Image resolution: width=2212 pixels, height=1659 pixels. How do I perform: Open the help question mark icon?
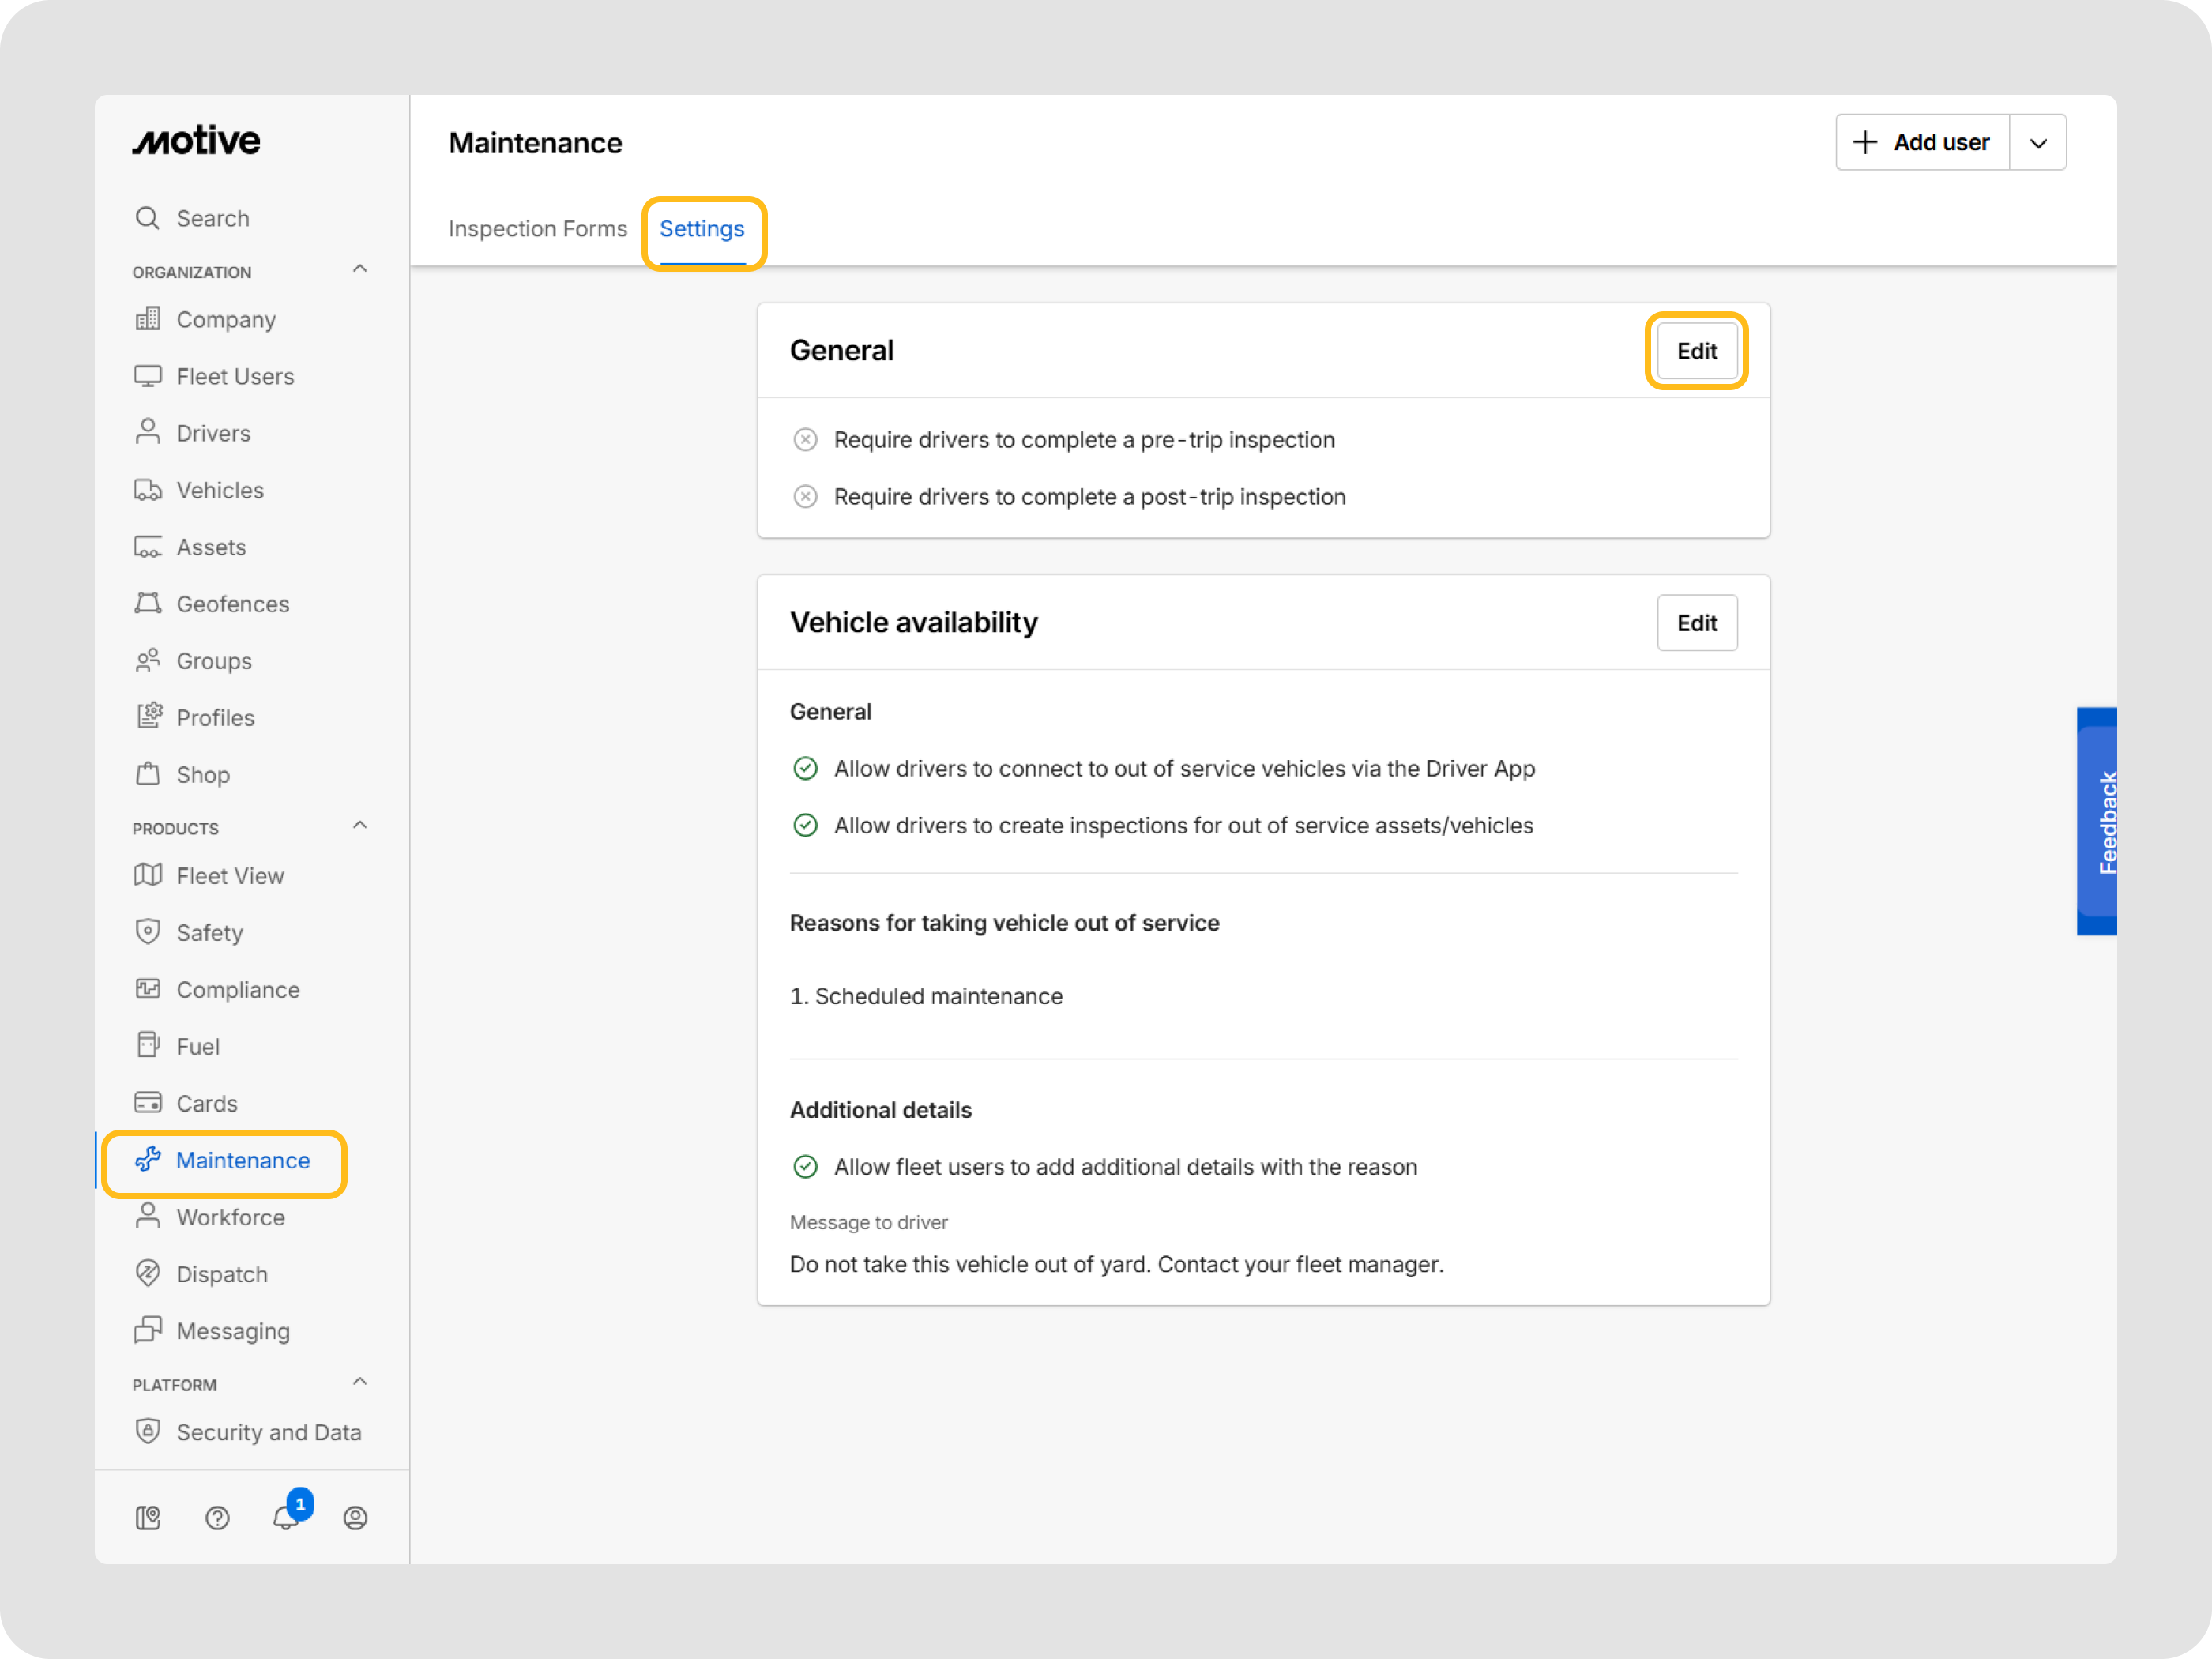[x=217, y=1518]
